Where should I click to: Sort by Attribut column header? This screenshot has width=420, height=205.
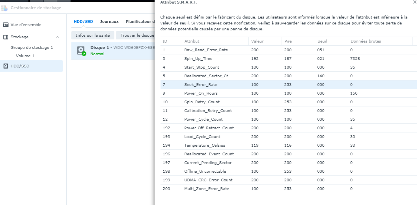click(215, 41)
